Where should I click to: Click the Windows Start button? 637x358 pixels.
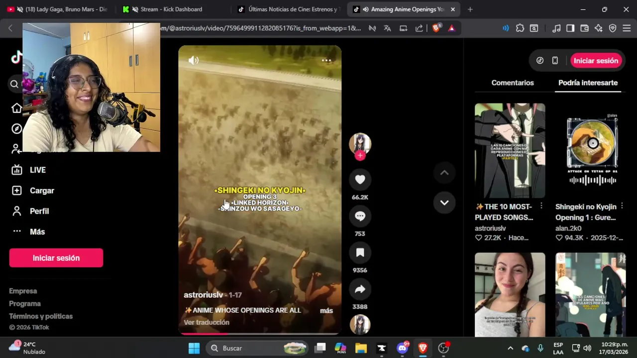point(194,348)
